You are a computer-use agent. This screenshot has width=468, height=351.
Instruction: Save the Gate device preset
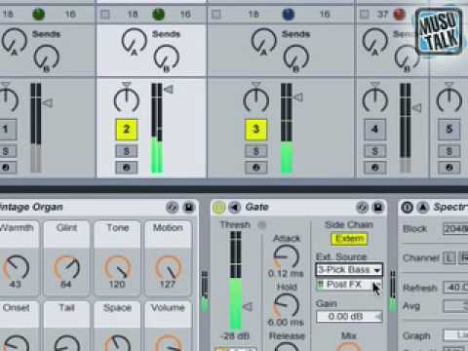pos(378,207)
